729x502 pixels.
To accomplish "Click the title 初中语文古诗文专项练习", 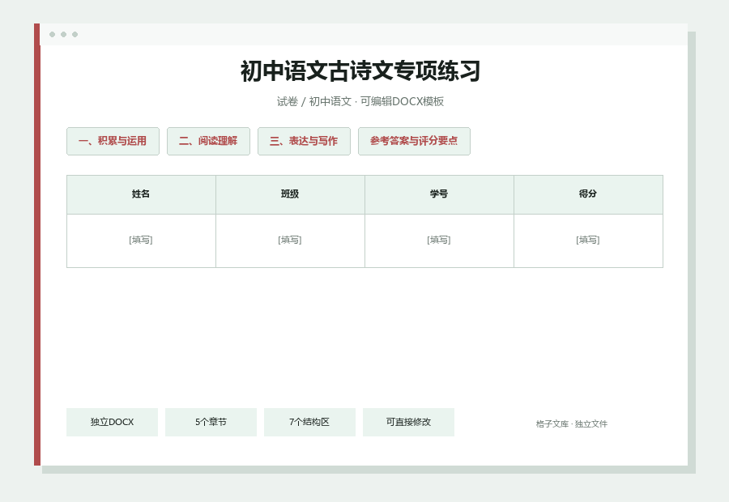I will coord(360,71).
